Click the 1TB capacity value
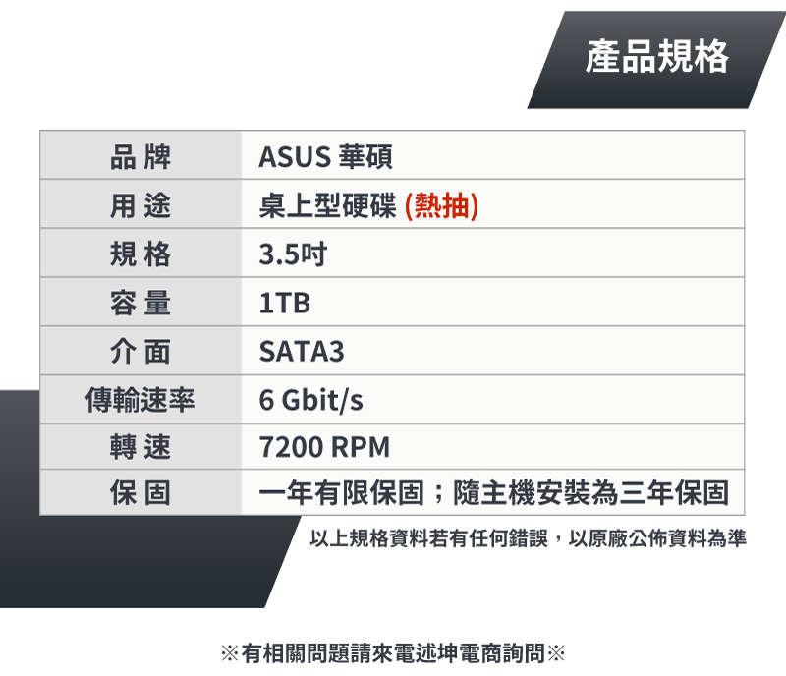 (285, 303)
